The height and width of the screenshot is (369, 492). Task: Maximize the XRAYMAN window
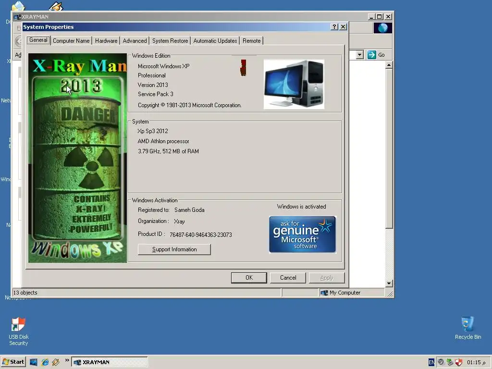click(380, 17)
